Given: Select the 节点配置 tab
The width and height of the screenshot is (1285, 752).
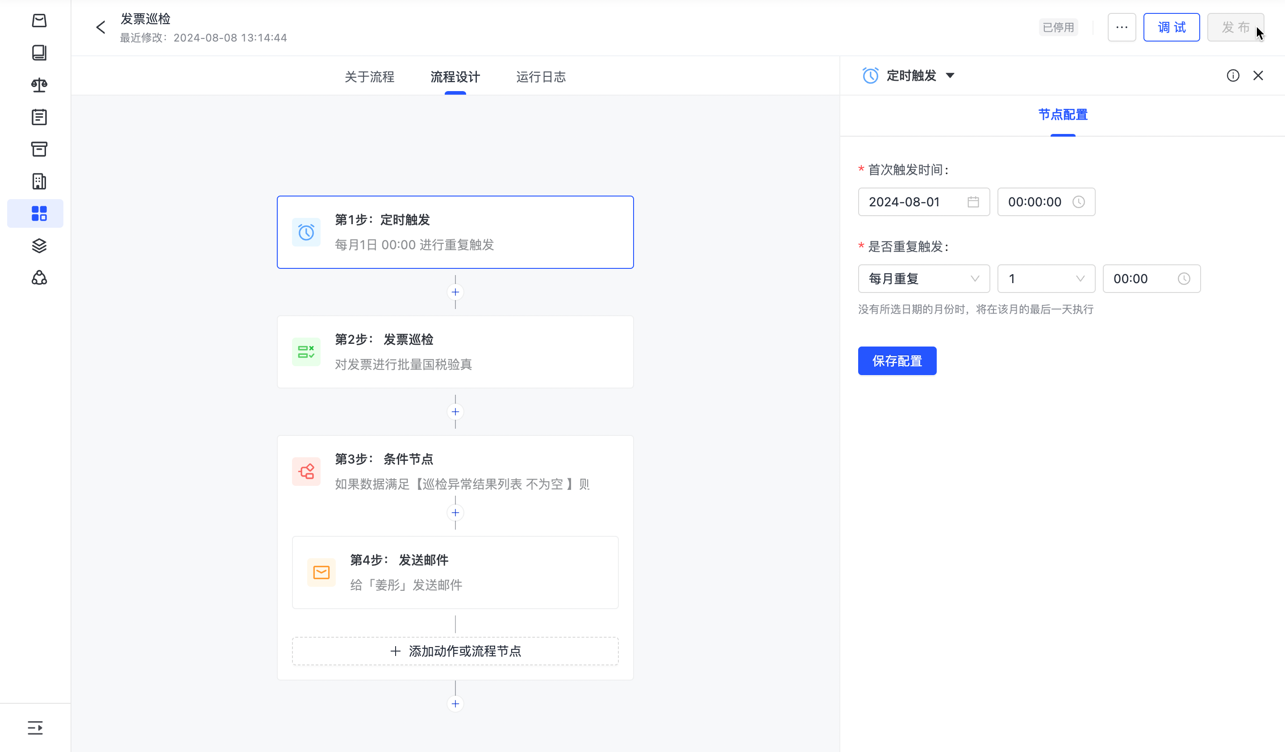Looking at the screenshot, I should coord(1063,115).
